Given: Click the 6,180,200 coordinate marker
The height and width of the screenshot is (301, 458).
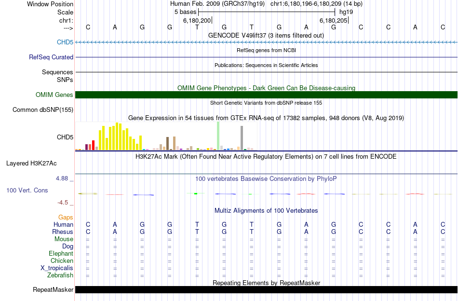Looking at the screenshot, I should pos(197,20).
